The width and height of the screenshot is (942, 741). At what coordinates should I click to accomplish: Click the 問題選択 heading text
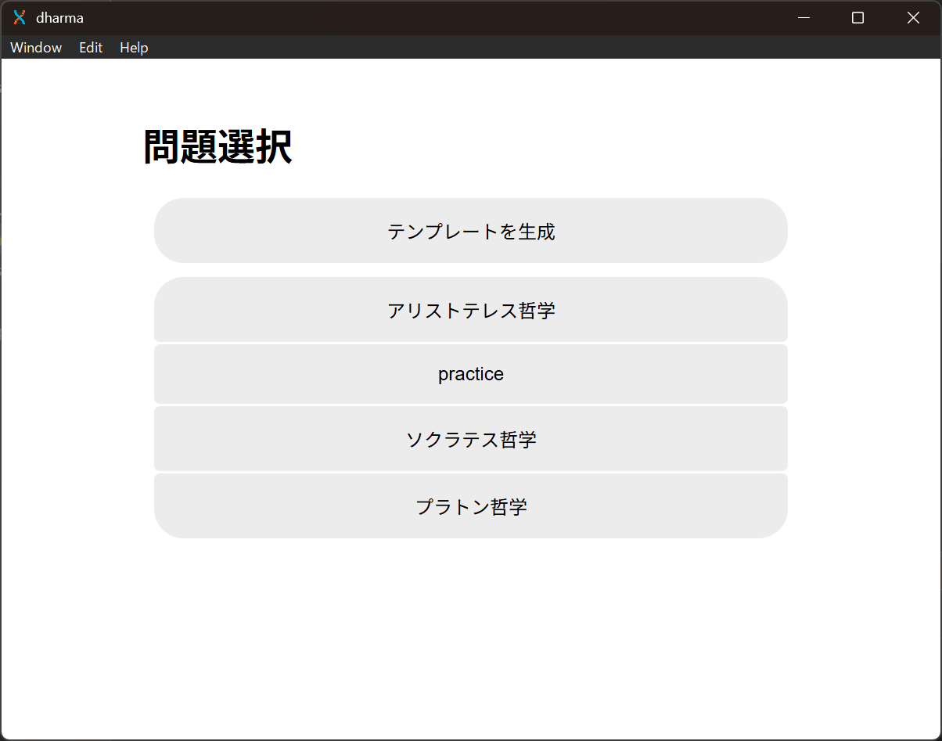(x=218, y=147)
